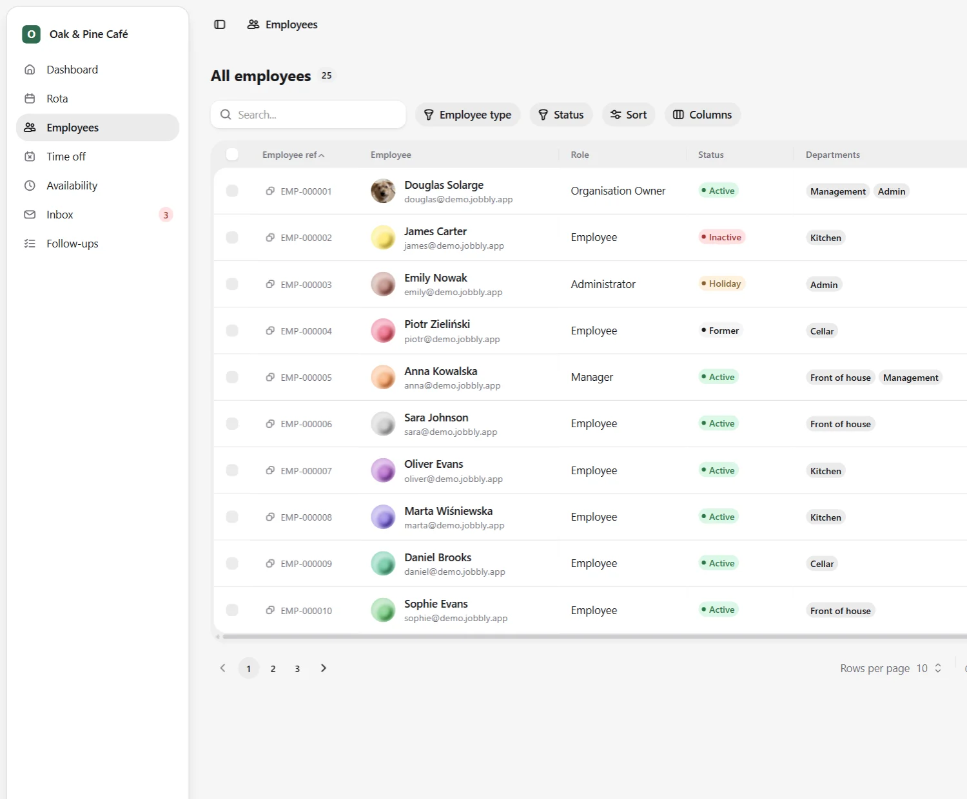Click the Departments column header
This screenshot has height=799, width=967.
pos(832,155)
